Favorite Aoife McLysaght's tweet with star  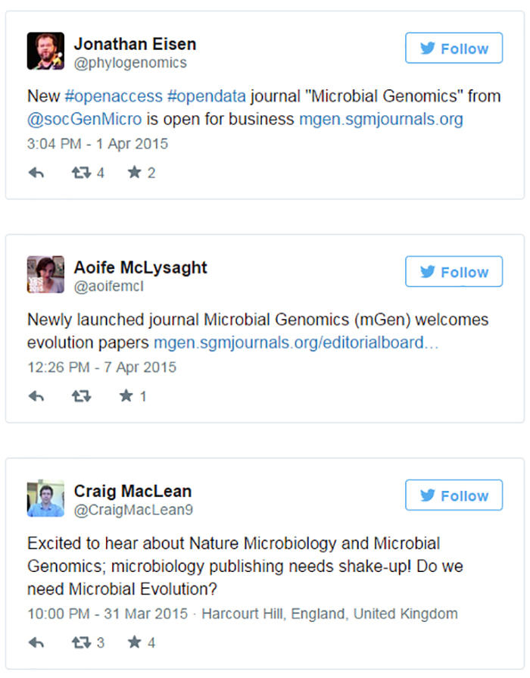click(126, 395)
